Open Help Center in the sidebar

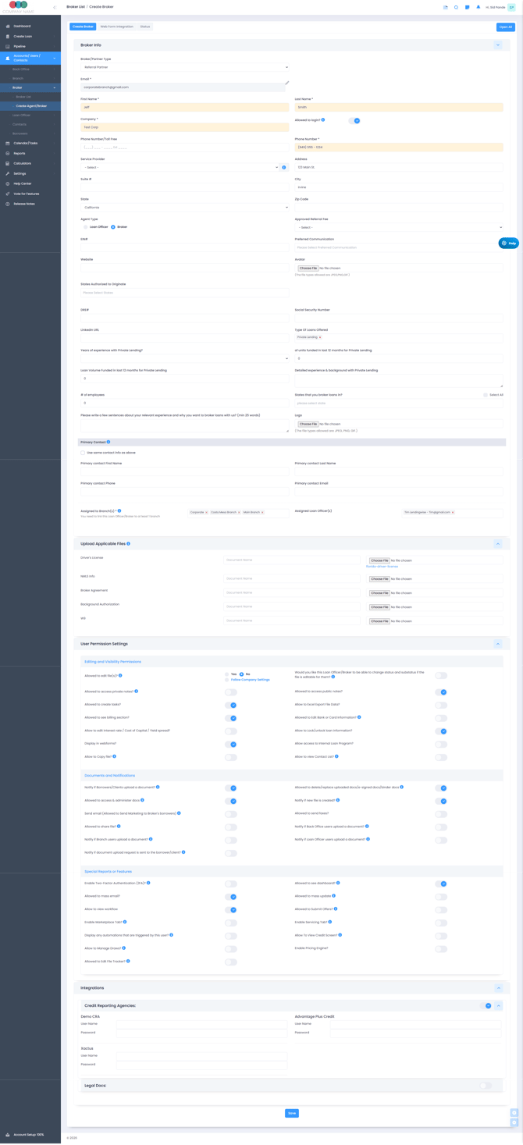pos(22,183)
